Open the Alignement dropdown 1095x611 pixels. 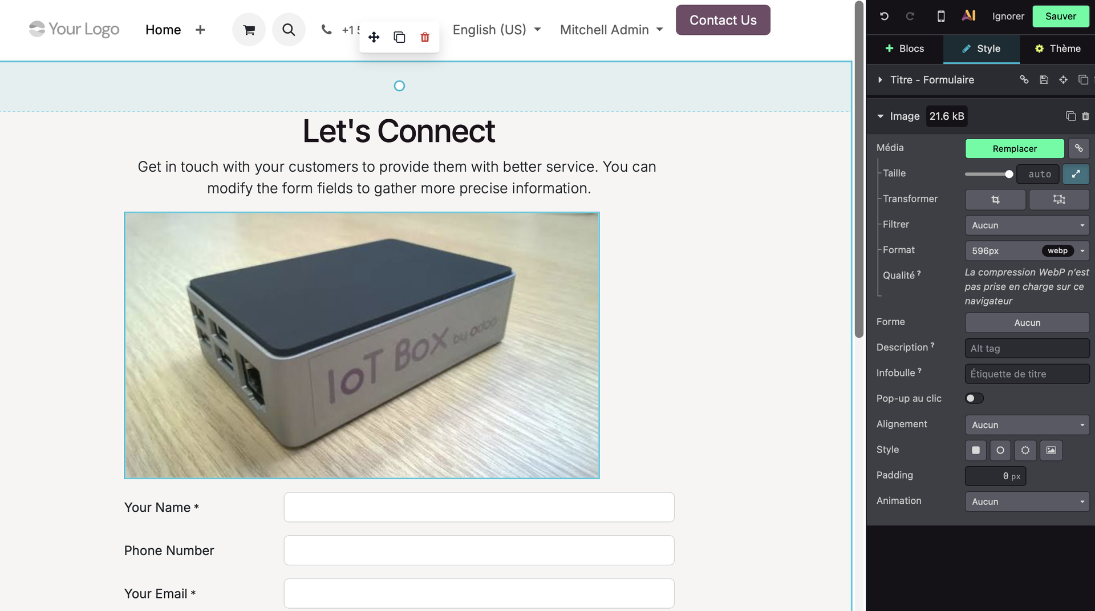[1027, 425]
